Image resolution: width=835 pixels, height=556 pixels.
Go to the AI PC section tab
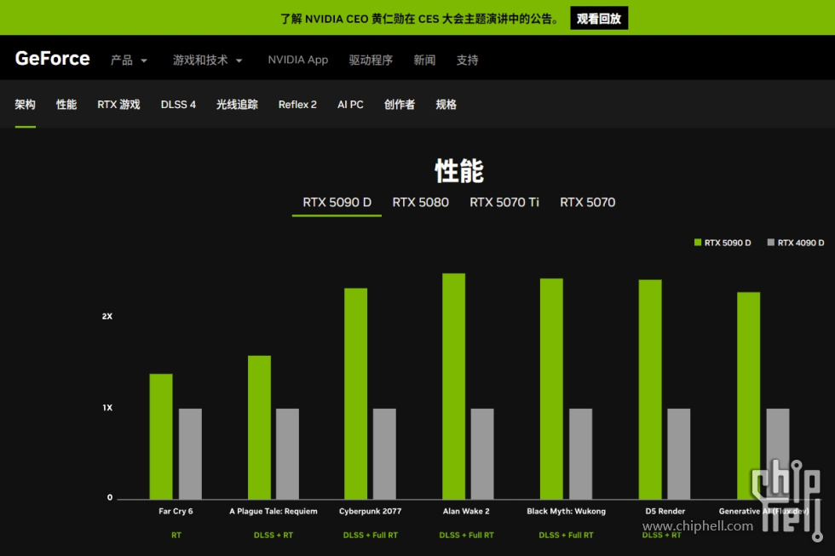(350, 104)
